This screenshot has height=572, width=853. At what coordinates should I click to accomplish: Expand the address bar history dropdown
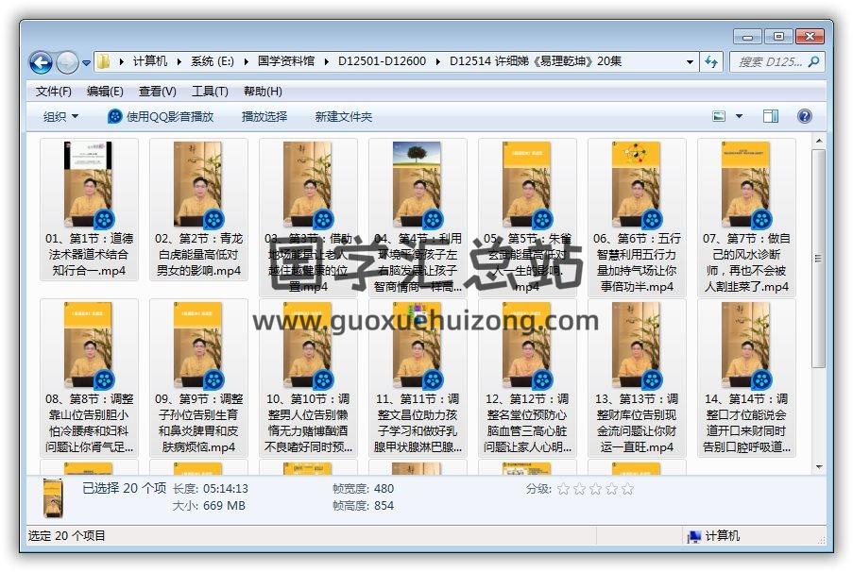690,62
